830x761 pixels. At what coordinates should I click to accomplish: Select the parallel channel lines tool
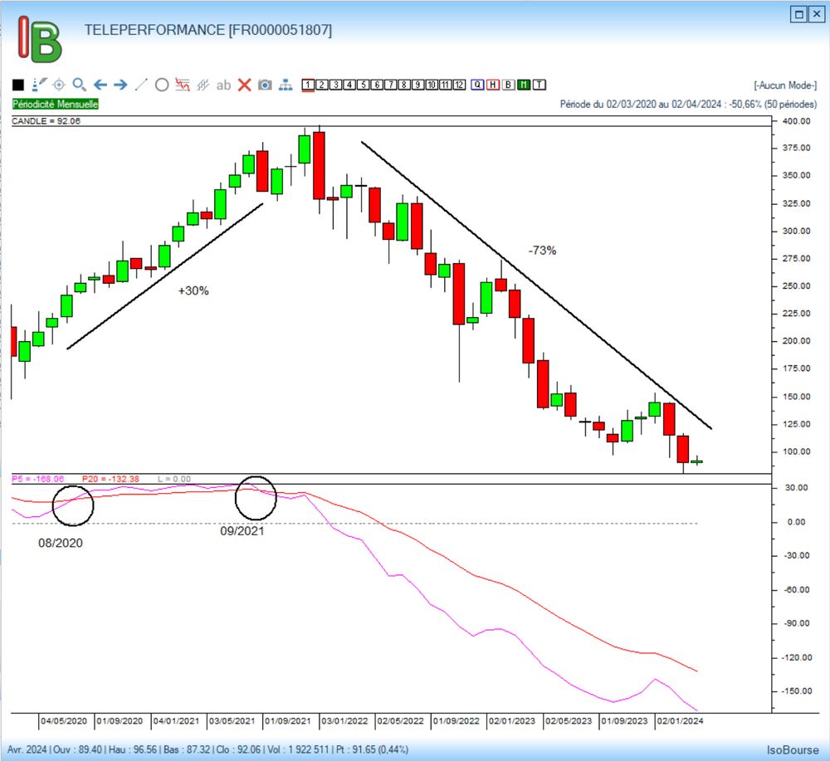tap(203, 85)
